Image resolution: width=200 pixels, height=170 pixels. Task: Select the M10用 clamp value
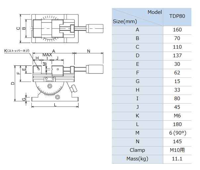coord(177,150)
